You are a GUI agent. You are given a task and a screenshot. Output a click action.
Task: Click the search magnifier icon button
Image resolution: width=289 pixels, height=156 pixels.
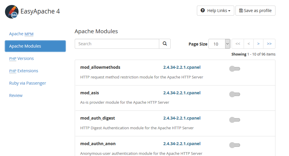coord(165,44)
